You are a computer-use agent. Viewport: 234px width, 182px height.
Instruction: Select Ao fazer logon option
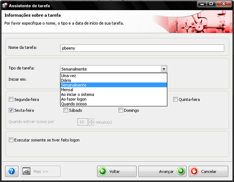click(113, 99)
